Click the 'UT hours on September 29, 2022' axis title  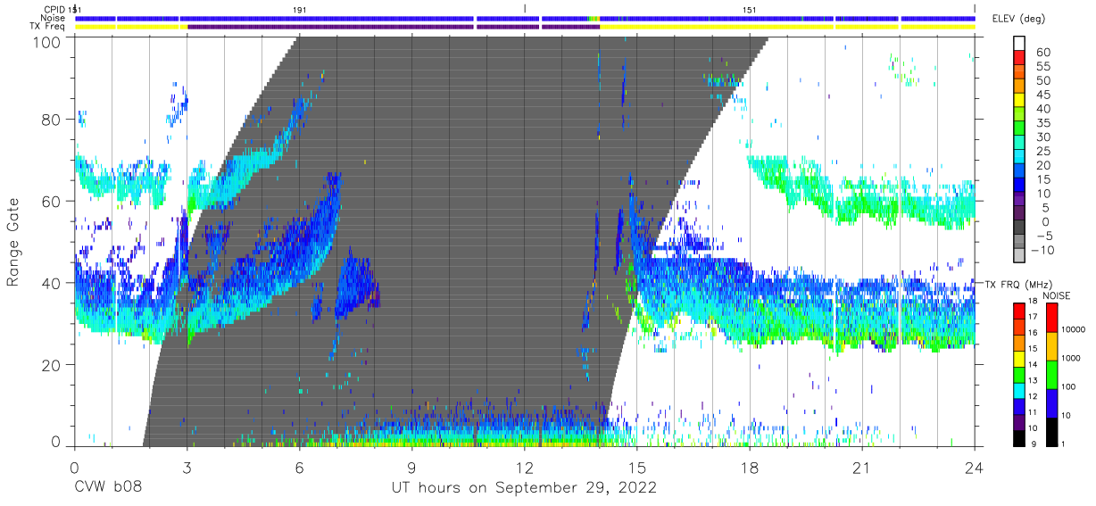click(x=524, y=488)
